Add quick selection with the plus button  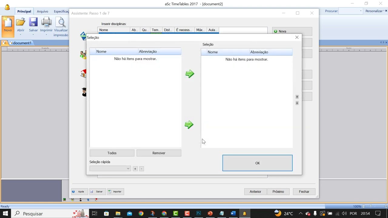(x=135, y=169)
